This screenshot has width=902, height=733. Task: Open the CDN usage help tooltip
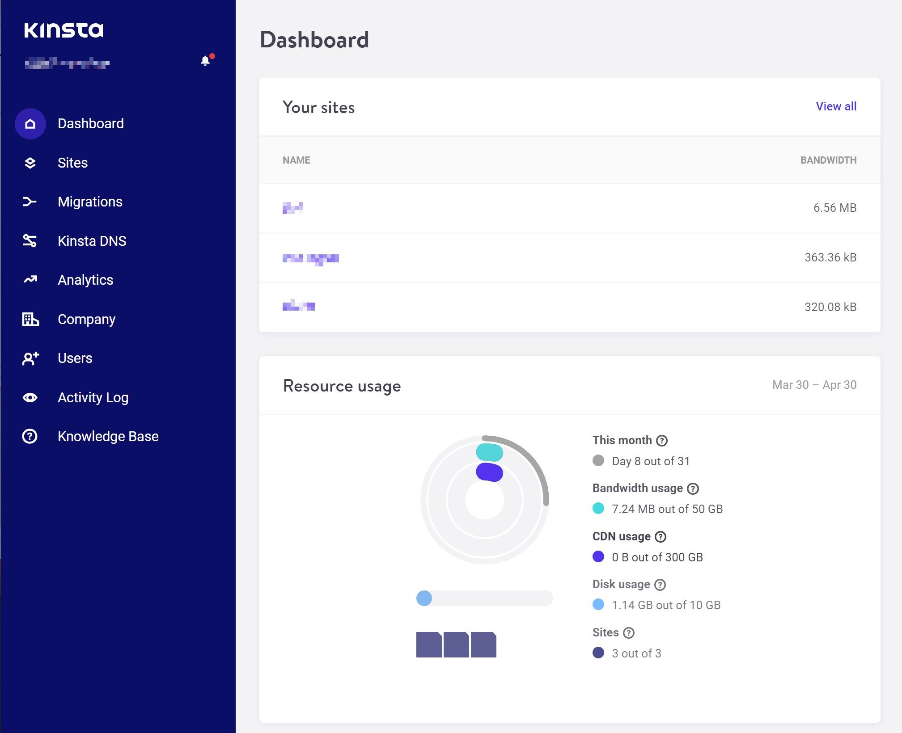click(x=661, y=536)
